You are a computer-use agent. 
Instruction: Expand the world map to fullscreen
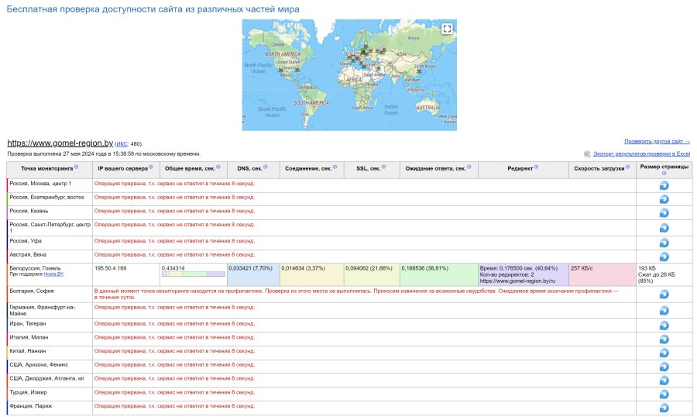[x=446, y=29]
